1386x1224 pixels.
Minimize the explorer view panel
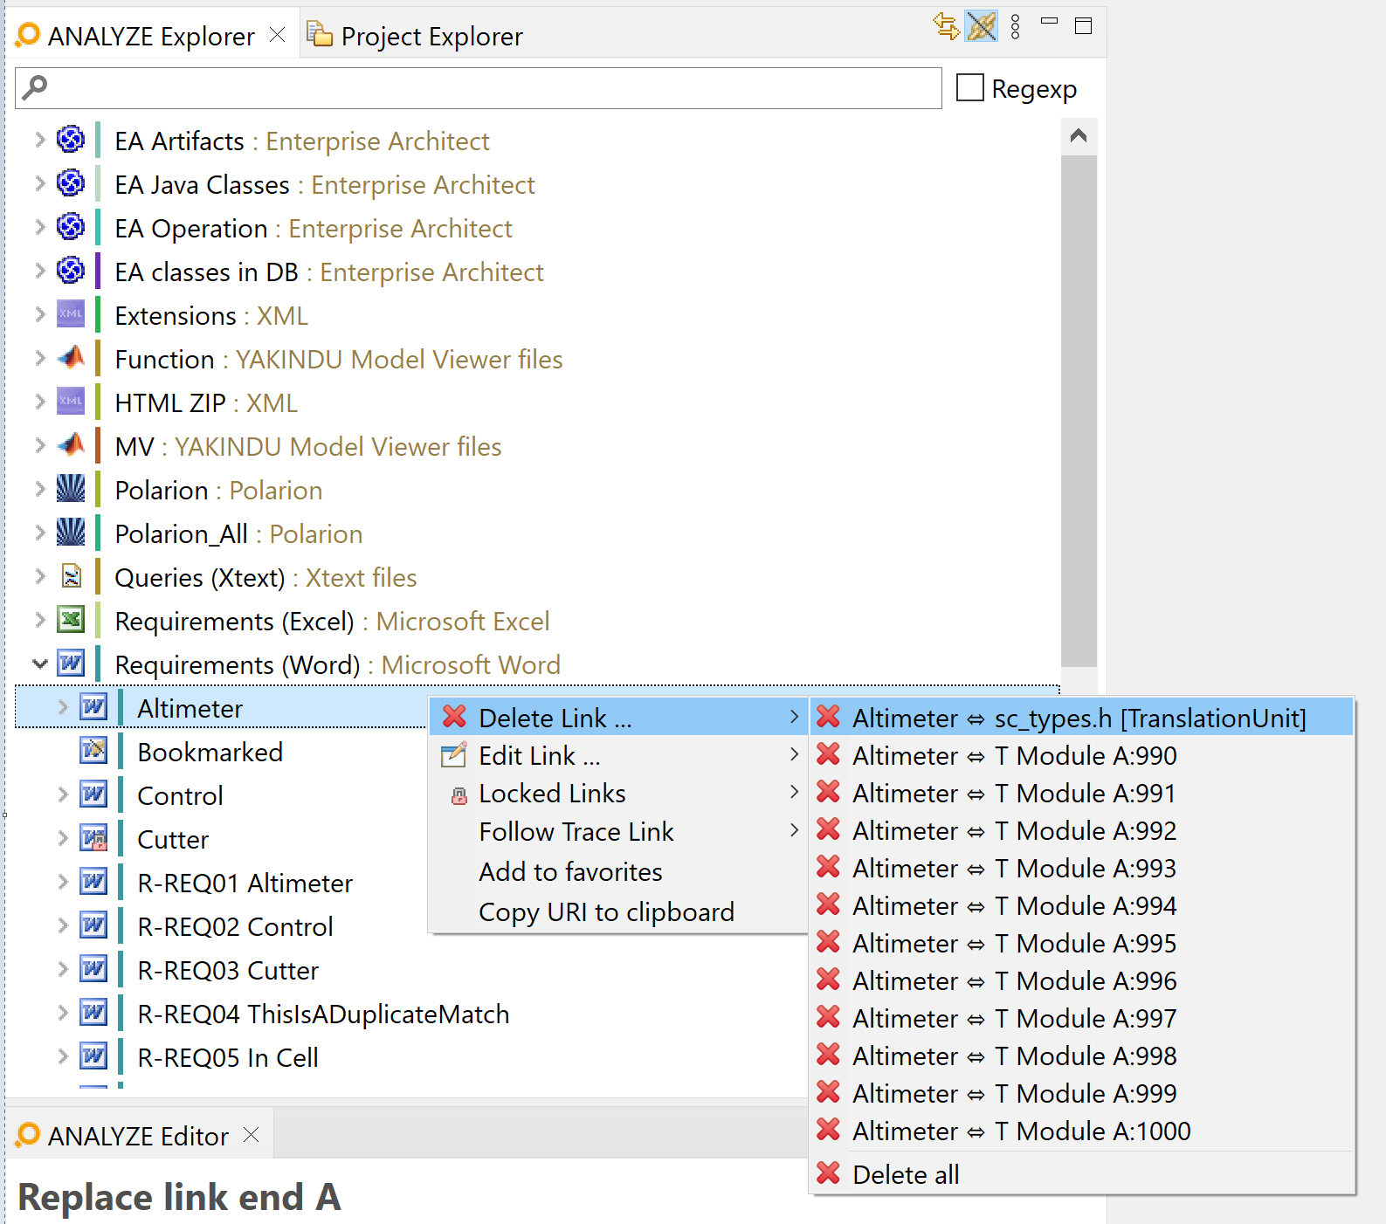tap(1050, 21)
